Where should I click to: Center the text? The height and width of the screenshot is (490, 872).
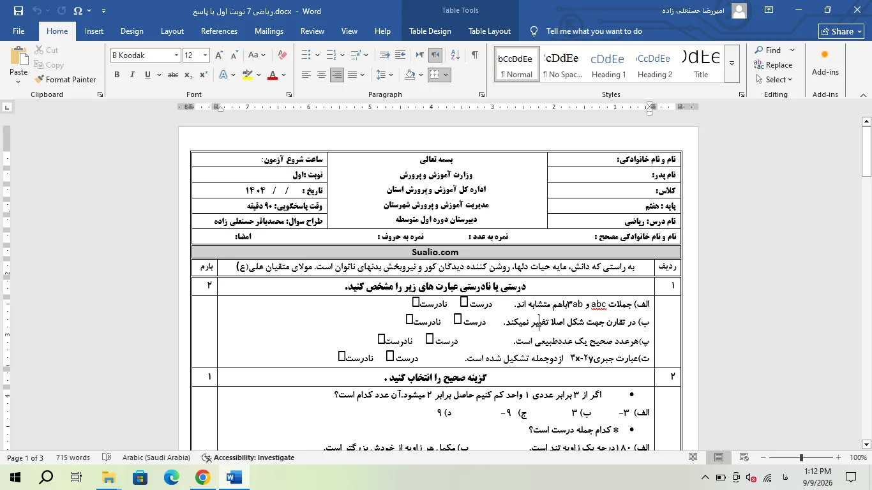click(322, 75)
